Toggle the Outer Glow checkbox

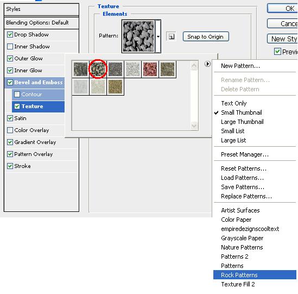[x=10, y=58]
